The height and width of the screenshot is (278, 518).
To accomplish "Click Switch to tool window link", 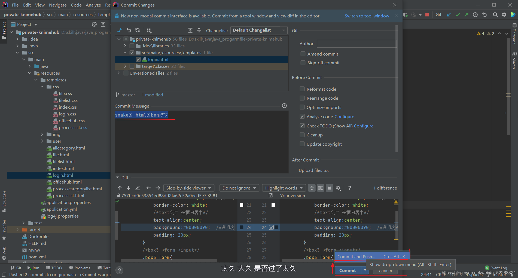I will click(367, 16).
